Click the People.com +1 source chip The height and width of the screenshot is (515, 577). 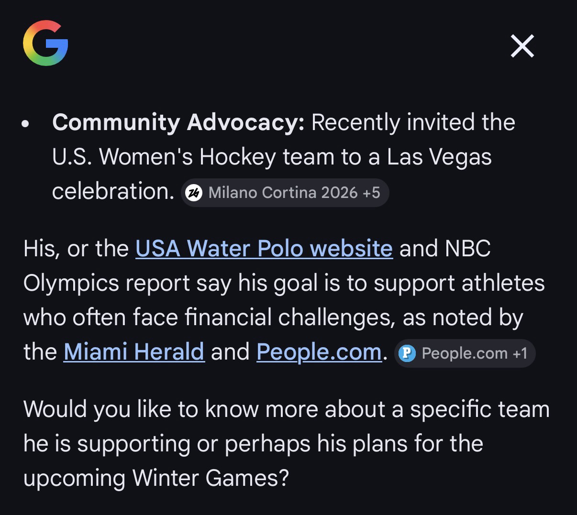pos(465,353)
